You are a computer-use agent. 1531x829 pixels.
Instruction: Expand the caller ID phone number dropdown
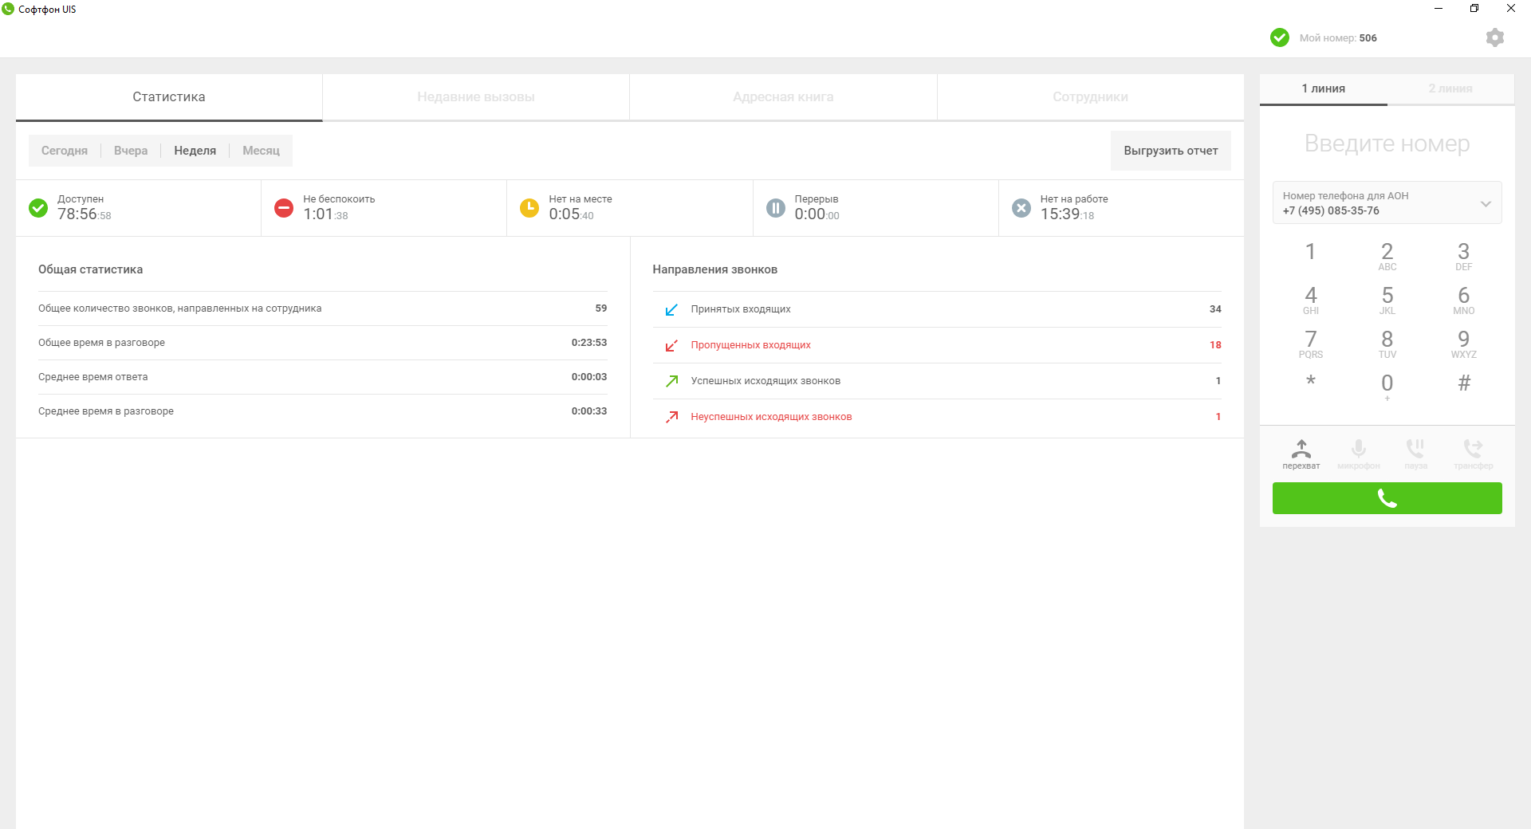(x=1485, y=203)
